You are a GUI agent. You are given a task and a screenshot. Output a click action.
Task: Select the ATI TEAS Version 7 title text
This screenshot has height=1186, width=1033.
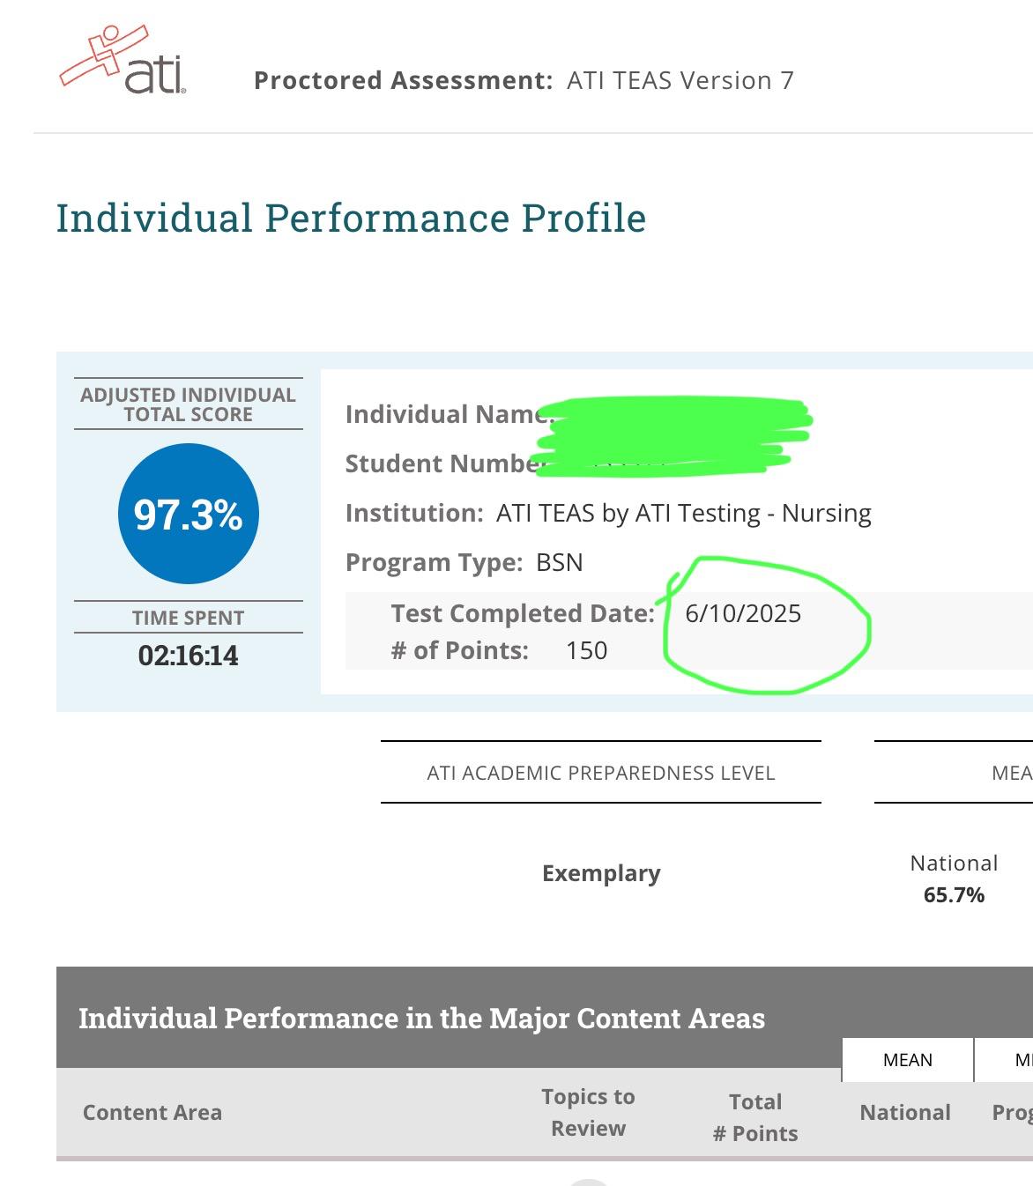click(x=680, y=80)
